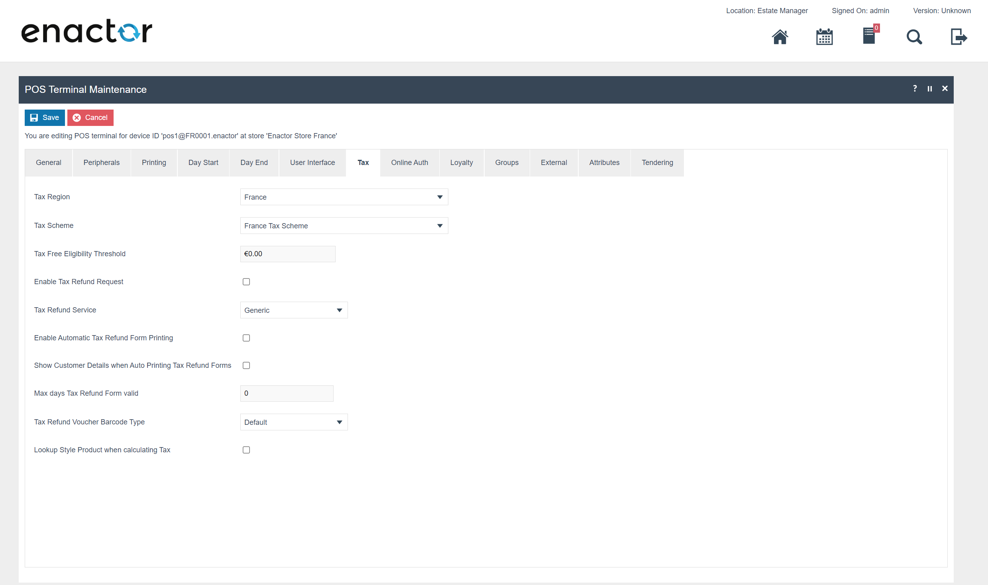Open the Tendering tab
Screen dimensions: 988x585
point(657,163)
